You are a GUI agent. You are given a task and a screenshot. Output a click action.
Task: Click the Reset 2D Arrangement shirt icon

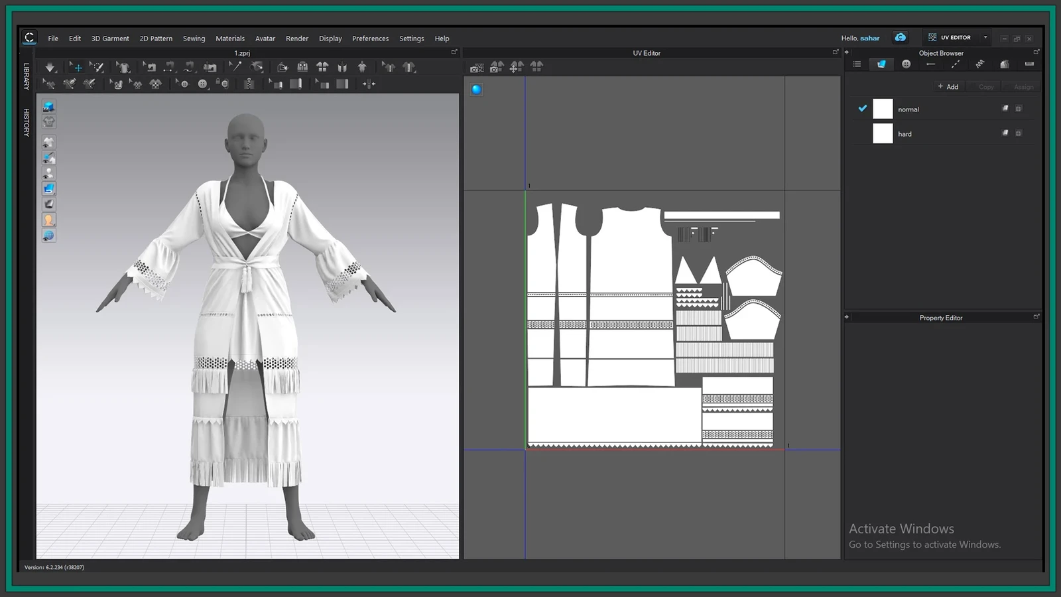point(322,67)
